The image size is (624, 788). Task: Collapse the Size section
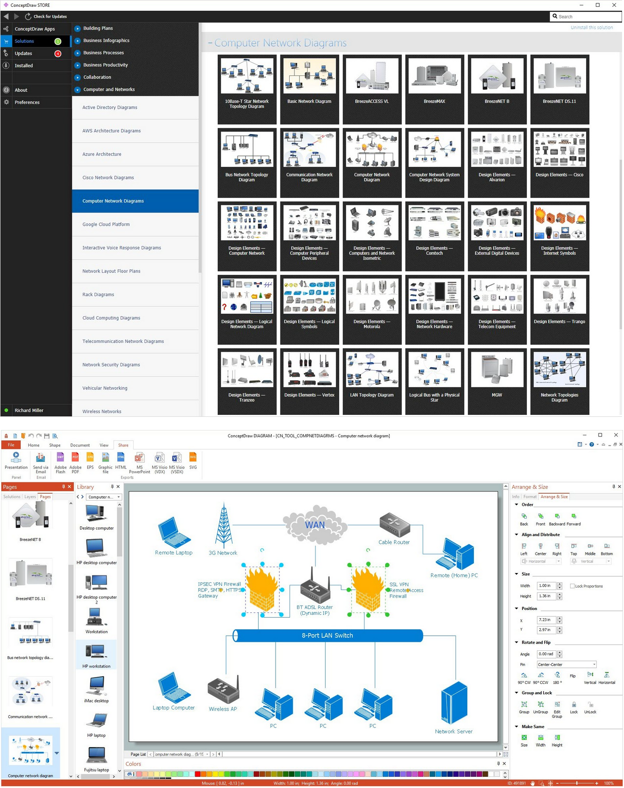point(517,574)
